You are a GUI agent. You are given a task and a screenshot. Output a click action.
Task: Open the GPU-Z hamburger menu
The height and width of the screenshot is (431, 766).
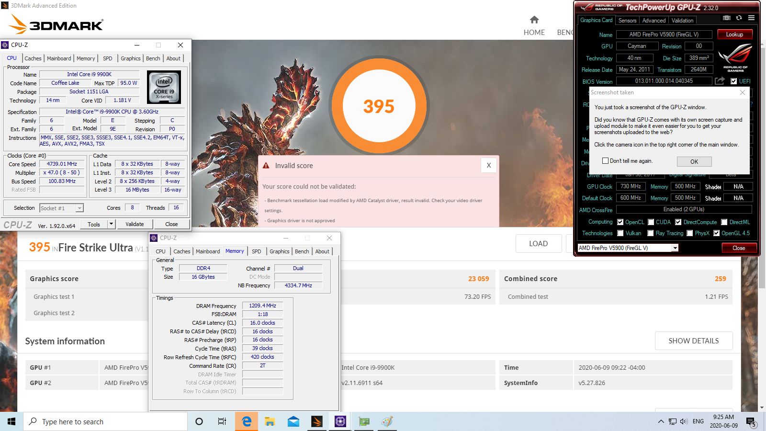coord(751,18)
